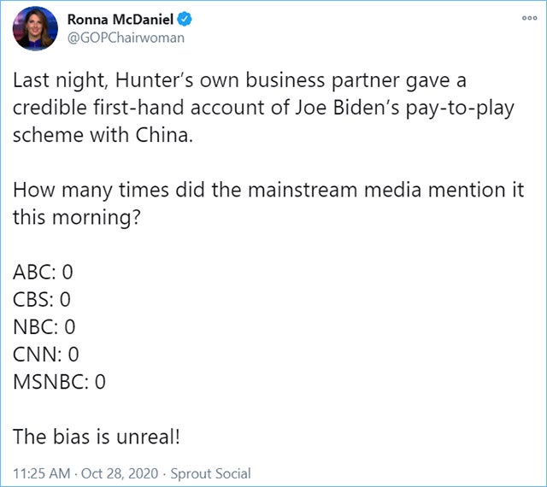Click the "CNN: 0" line
Image resolution: width=547 pixels, height=487 pixels.
tap(45, 355)
